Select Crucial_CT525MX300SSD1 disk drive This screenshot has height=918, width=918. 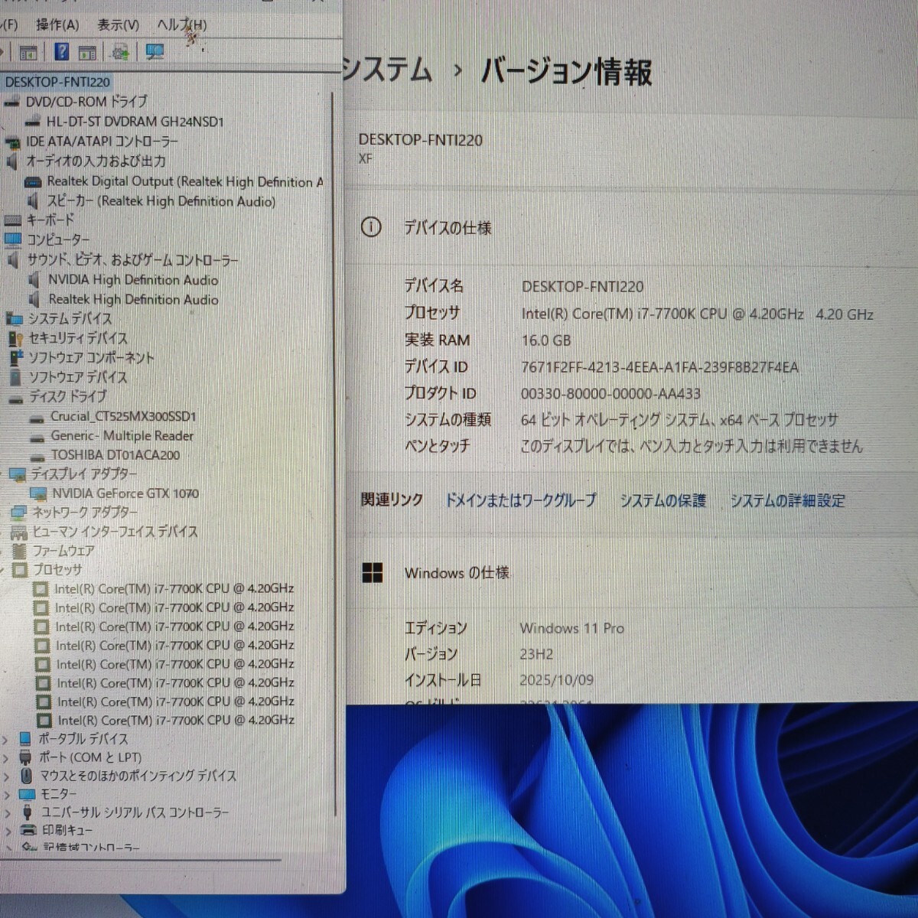(123, 416)
